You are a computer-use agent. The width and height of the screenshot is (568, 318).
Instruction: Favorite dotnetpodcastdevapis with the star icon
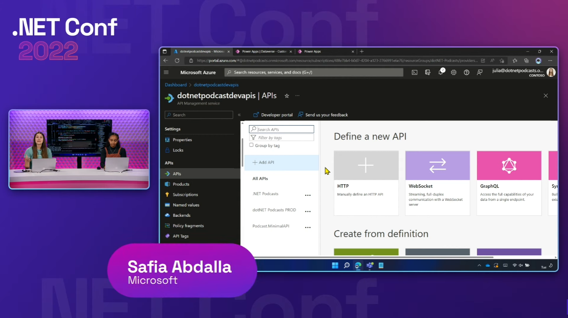coord(287,96)
